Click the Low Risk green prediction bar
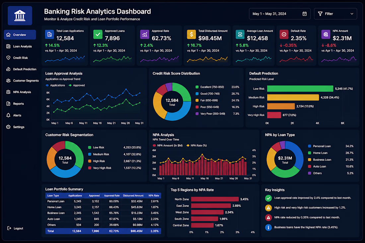Screen dimensions: 365x243 point(300,89)
